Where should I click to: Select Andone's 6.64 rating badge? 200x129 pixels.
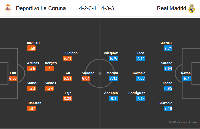86,79
